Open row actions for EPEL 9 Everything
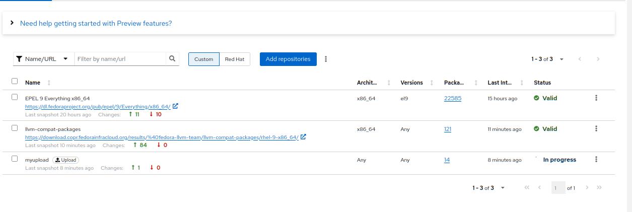 click(x=596, y=98)
